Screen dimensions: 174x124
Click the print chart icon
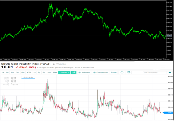(129, 72)
